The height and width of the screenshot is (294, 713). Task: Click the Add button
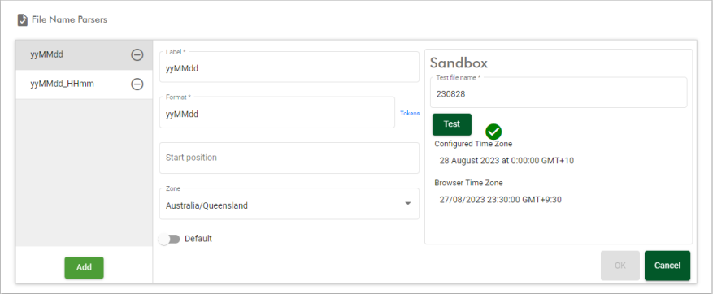(84, 268)
